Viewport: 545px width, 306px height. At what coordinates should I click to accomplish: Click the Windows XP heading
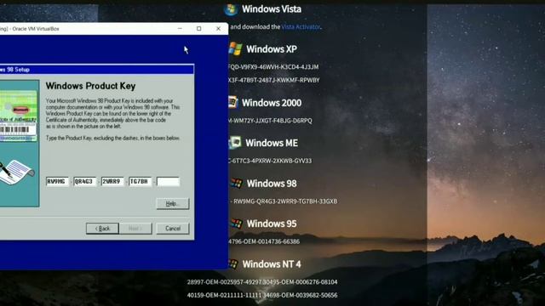(272, 49)
